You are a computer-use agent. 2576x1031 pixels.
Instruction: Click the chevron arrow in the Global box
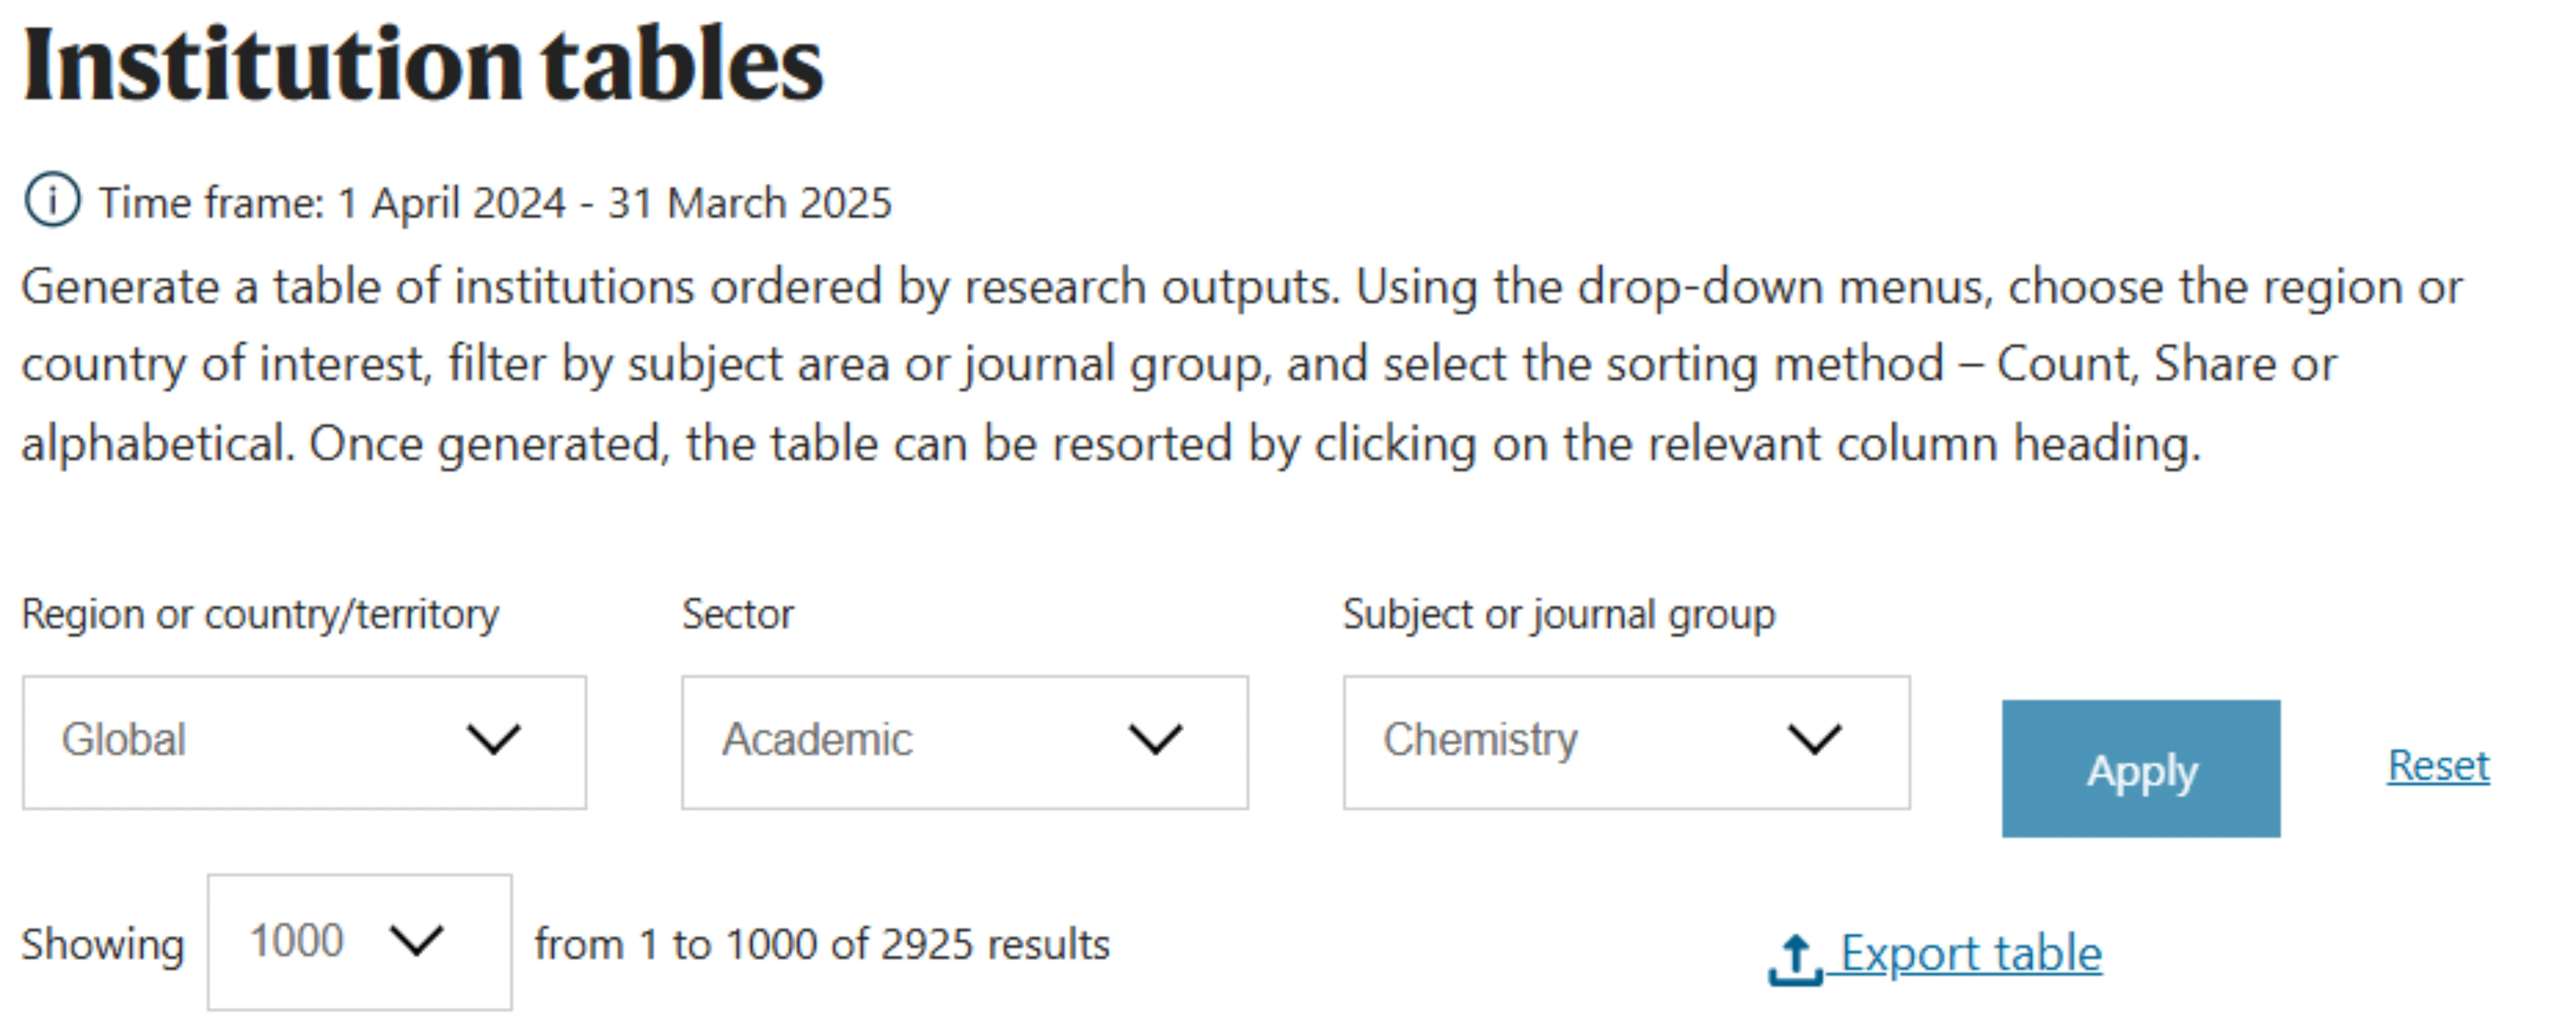pos(494,739)
